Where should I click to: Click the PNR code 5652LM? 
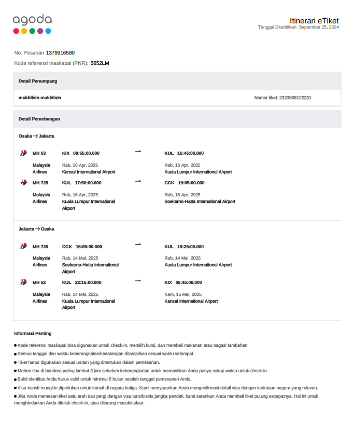(100, 63)
